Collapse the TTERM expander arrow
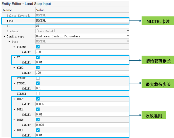The image size is (174, 138). coord(14,47)
